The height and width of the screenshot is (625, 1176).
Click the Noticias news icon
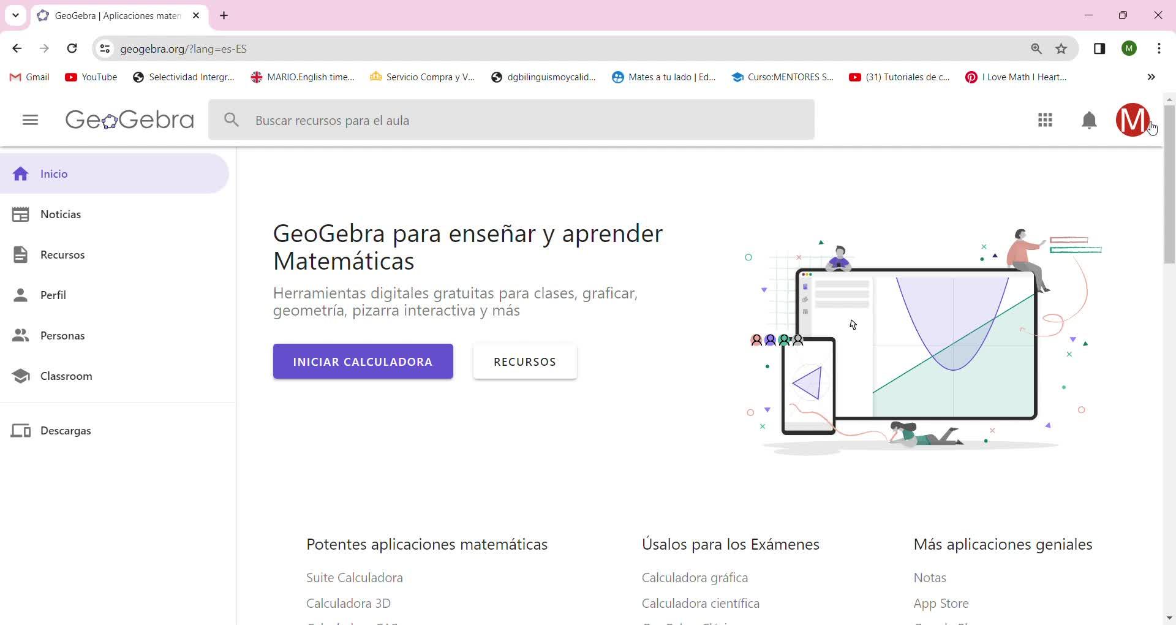coord(20,214)
